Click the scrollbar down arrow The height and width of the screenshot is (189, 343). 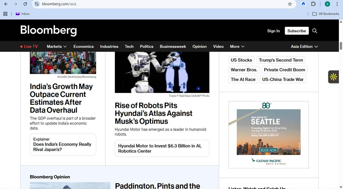tap(341, 187)
